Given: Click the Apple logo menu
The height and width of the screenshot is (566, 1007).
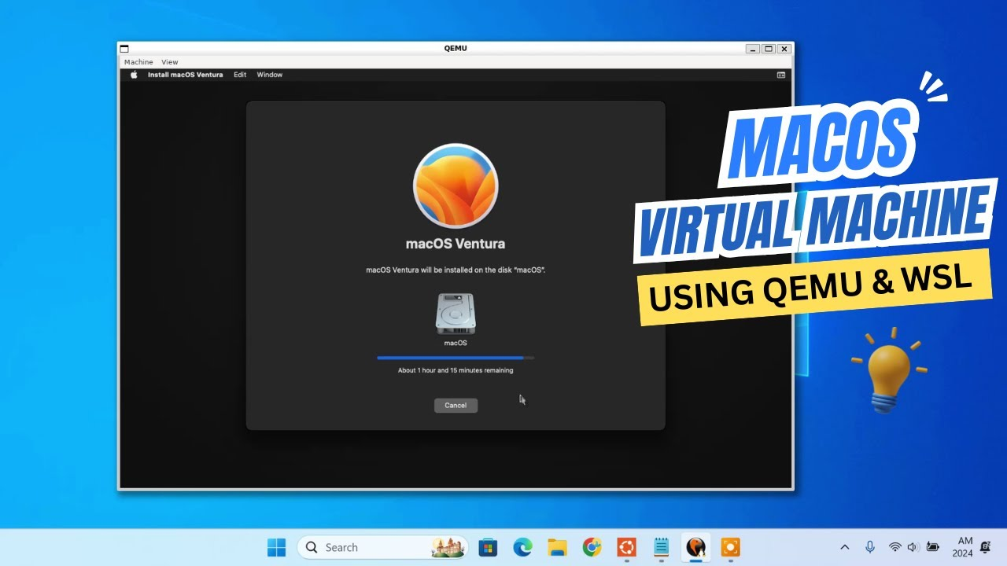Looking at the screenshot, I should pyautogui.click(x=134, y=75).
